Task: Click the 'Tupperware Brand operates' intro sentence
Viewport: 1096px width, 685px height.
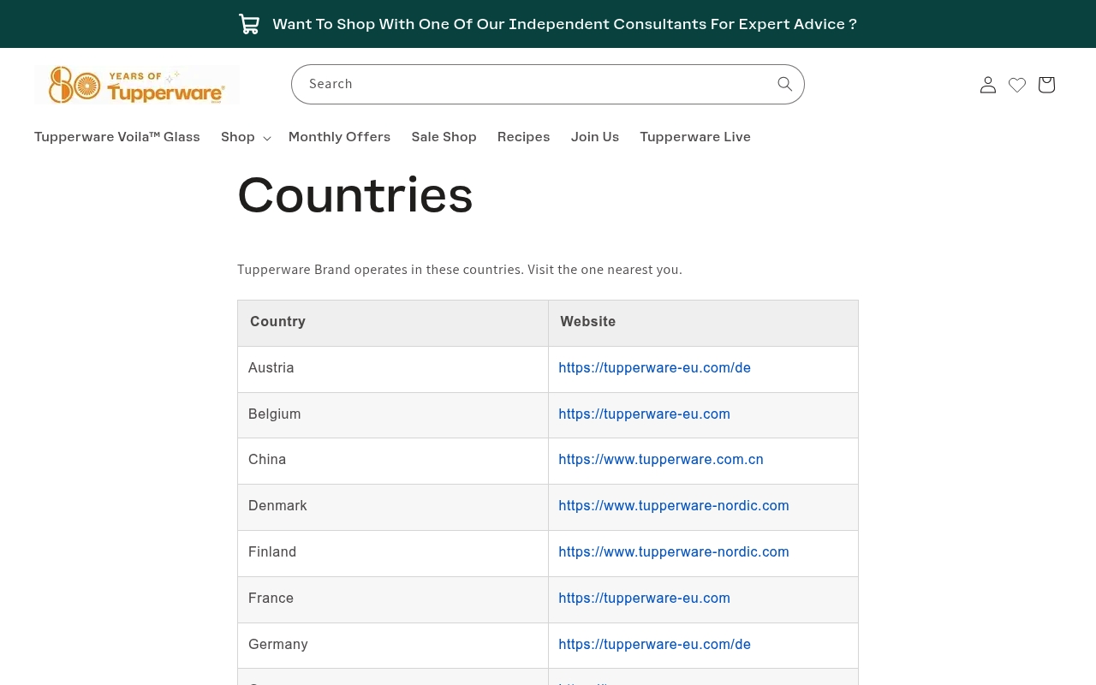Action: [460, 270]
